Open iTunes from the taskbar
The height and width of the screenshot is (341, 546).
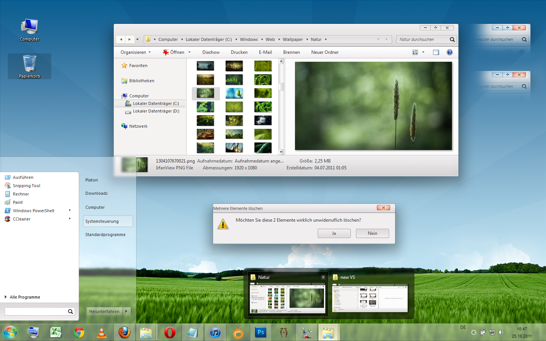click(215, 333)
